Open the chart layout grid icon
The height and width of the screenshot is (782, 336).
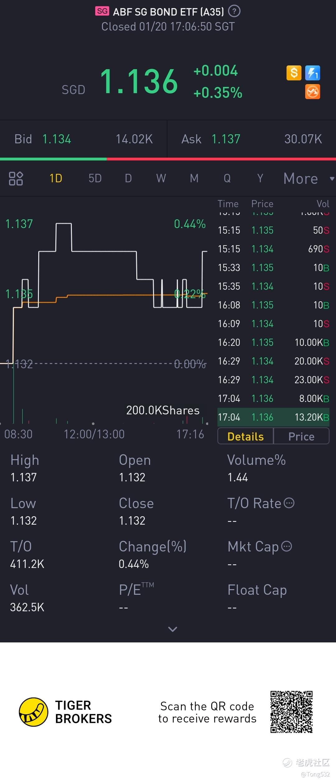click(16, 179)
